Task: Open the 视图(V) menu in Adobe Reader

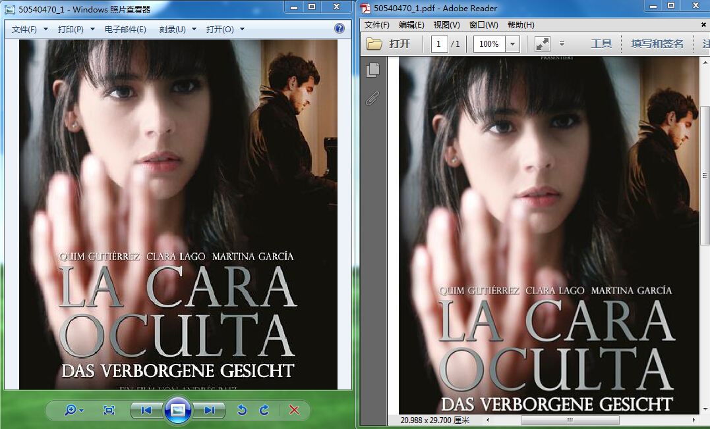Action: (x=446, y=25)
